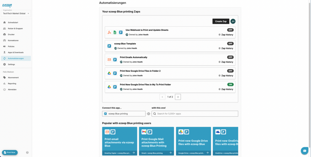311x157 pixels.
Task: Click the Search for 5,000+ apps field
Action: point(195,114)
